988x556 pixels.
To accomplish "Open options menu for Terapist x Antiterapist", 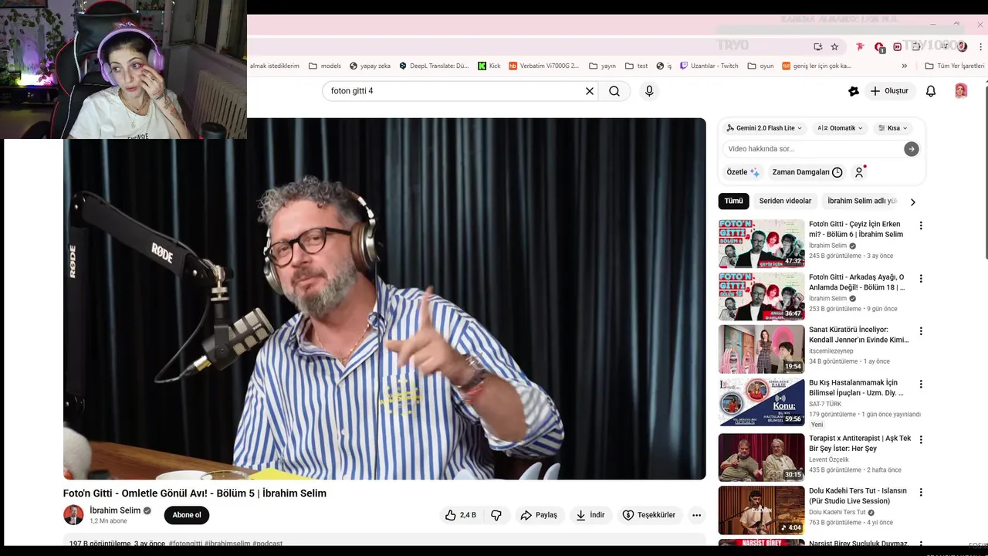I will tap(920, 439).
